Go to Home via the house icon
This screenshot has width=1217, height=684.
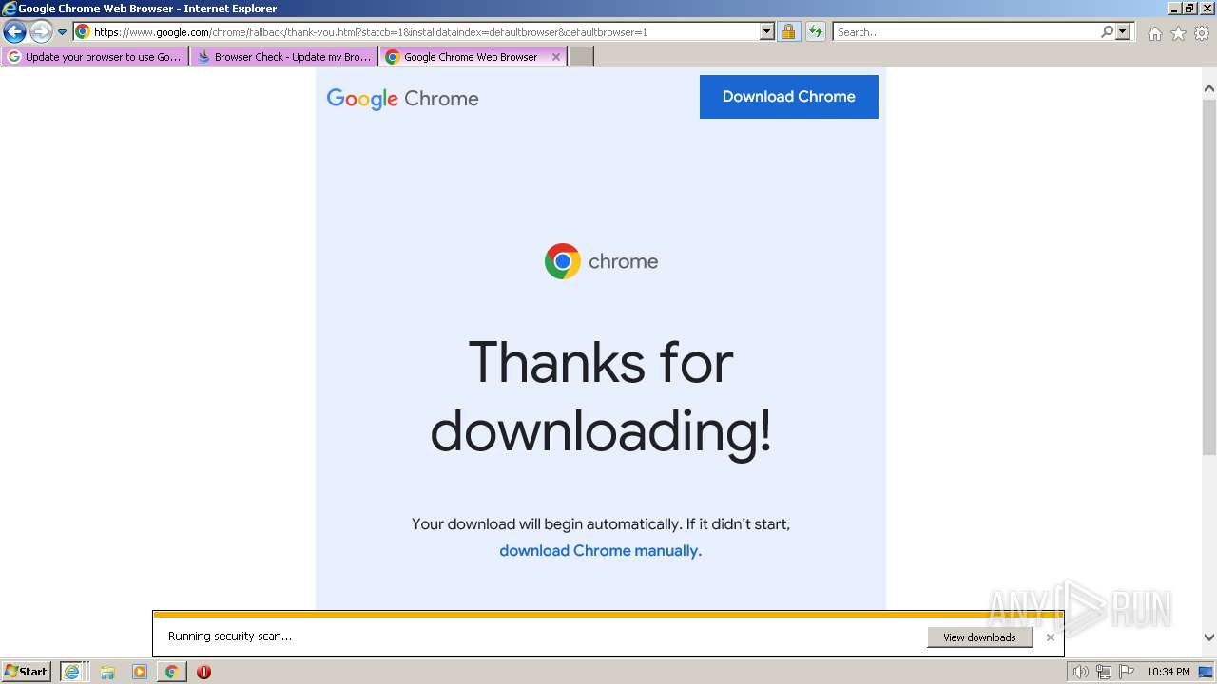click(x=1154, y=33)
